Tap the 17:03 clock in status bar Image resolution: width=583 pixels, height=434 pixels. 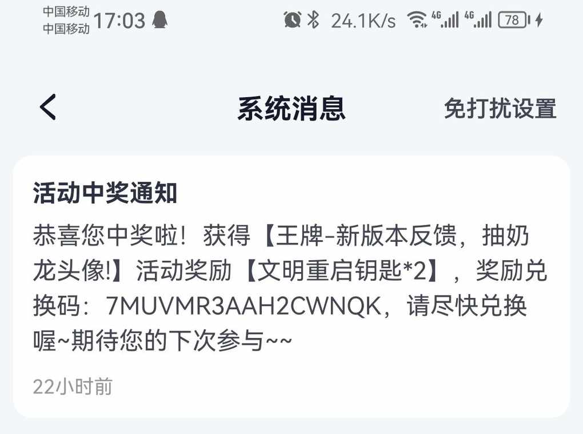119,21
